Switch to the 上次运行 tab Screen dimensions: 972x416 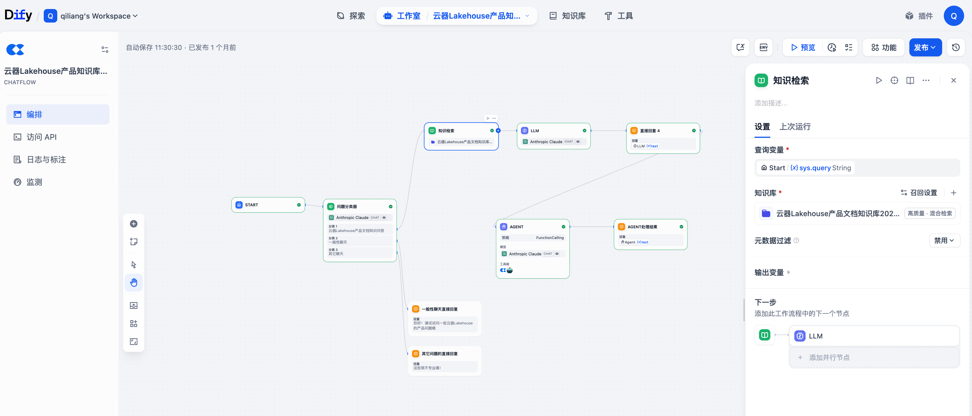point(795,127)
